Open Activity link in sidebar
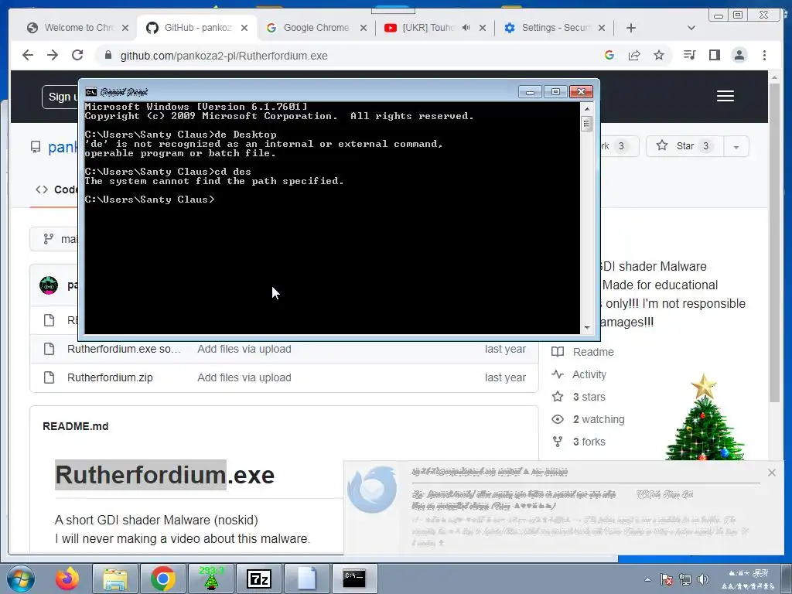792x594 pixels. pyautogui.click(x=589, y=374)
